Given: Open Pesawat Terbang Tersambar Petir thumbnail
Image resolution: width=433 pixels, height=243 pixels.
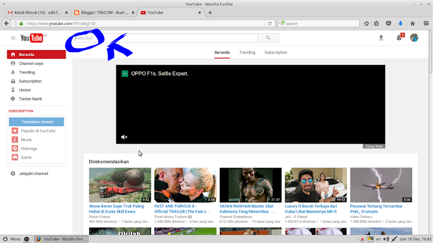Looking at the screenshot, I should click(x=381, y=185).
